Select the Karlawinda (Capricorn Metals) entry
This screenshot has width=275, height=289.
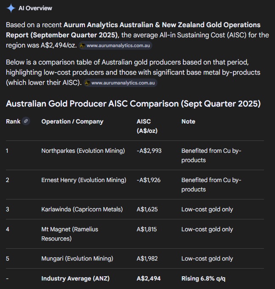click(82, 209)
